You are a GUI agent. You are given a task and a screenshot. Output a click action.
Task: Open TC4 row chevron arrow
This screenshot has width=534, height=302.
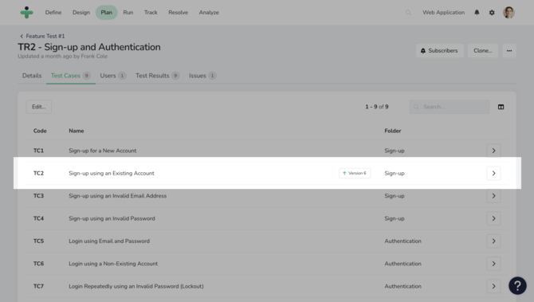coord(493,218)
